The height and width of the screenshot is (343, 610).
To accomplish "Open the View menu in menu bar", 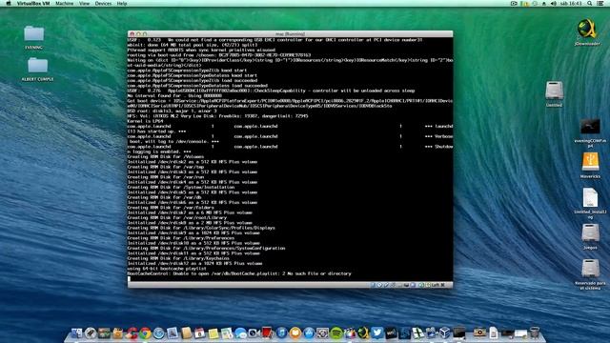I will tap(84, 3).
